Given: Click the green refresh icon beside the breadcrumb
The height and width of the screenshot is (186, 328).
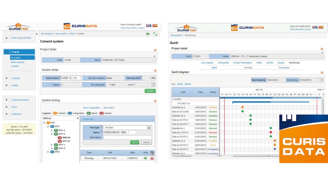Looking at the screenshot, I should click(x=155, y=34).
